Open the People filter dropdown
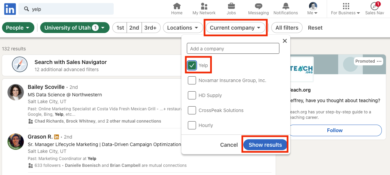 coord(18,28)
